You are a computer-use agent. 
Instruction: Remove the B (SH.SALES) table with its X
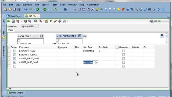pyautogui.click(x=41, y=36)
